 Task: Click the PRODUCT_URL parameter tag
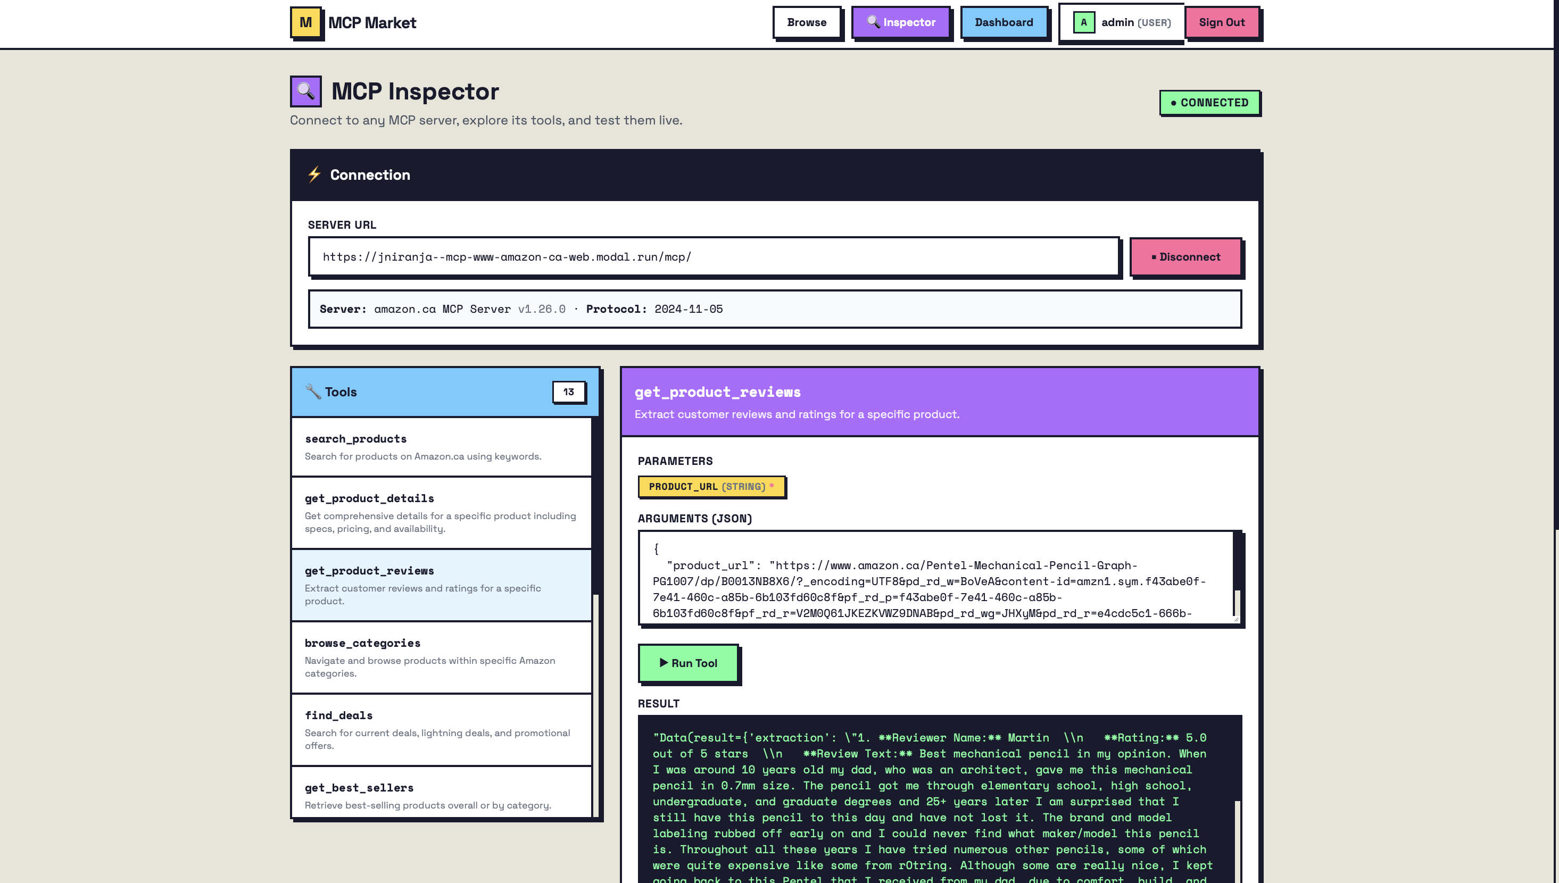pyautogui.click(x=711, y=486)
